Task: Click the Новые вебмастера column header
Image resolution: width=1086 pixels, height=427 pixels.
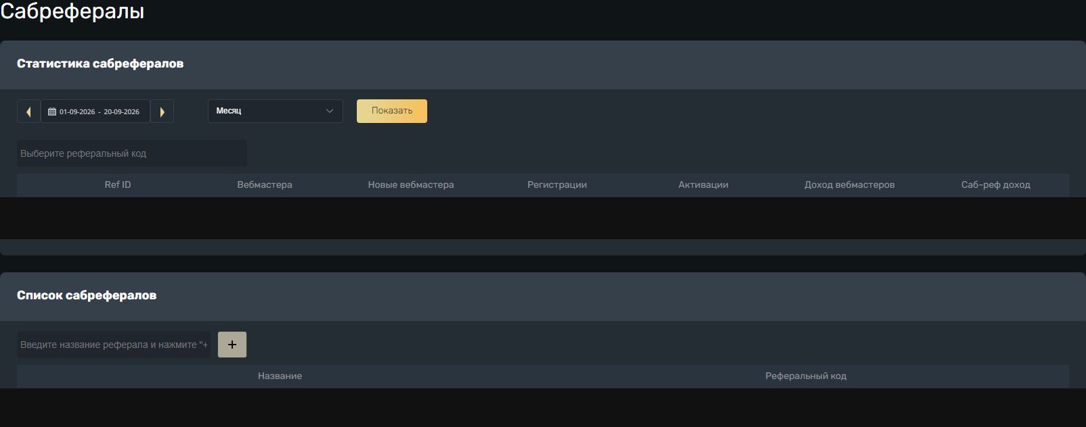Action: 411,185
